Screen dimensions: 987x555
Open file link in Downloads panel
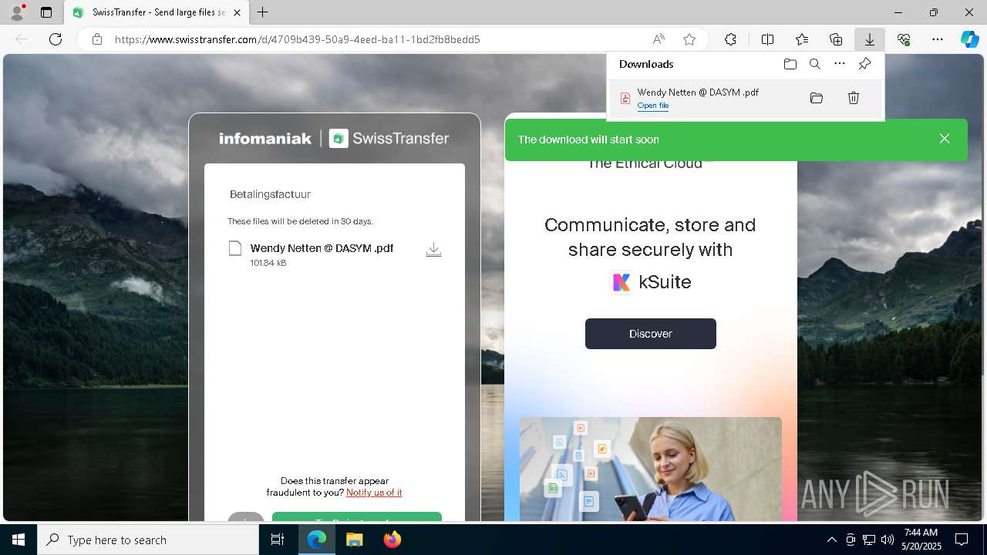pyautogui.click(x=652, y=106)
